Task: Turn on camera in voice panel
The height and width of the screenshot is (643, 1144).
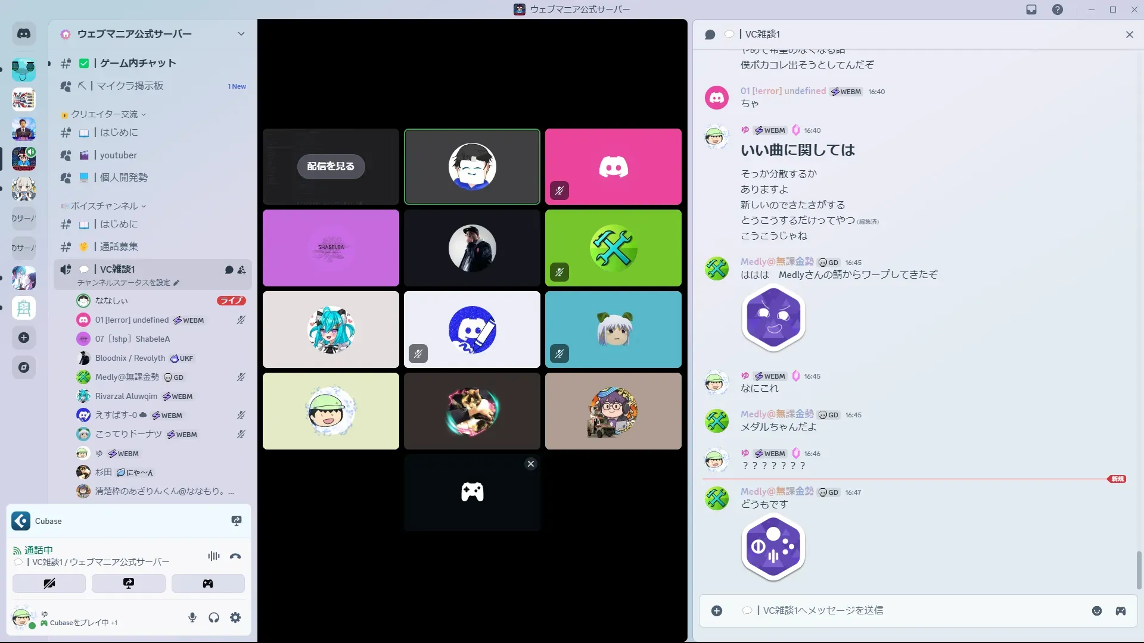Action: click(49, 583)
